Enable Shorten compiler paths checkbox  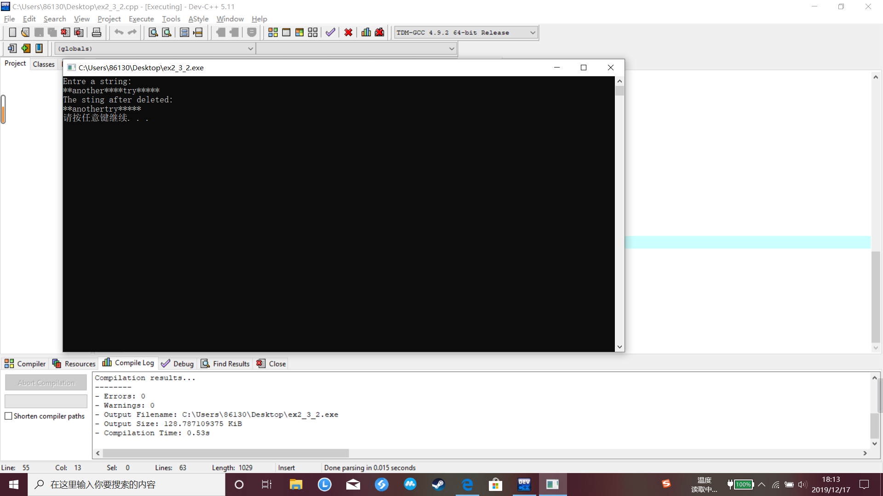[x=8, y=416]
